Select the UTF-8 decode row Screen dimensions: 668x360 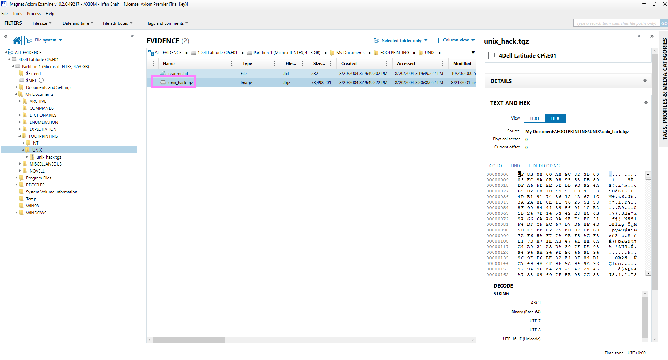click(x=535, y=330)
